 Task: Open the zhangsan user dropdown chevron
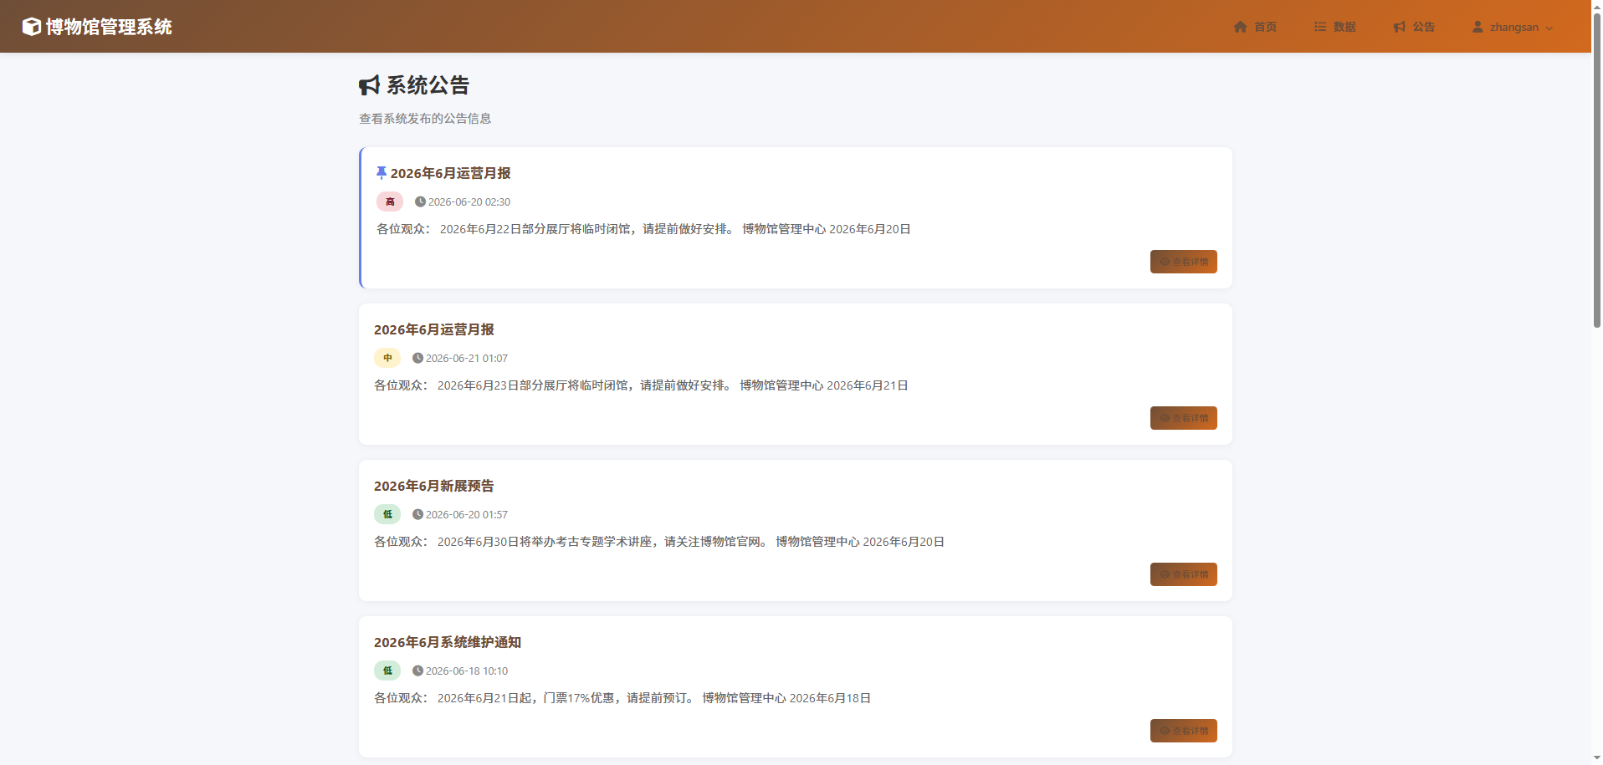click(x=1549, y=28)
